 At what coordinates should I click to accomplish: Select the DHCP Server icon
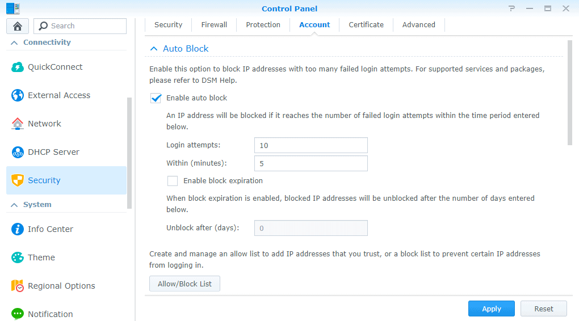click(18, 152)
